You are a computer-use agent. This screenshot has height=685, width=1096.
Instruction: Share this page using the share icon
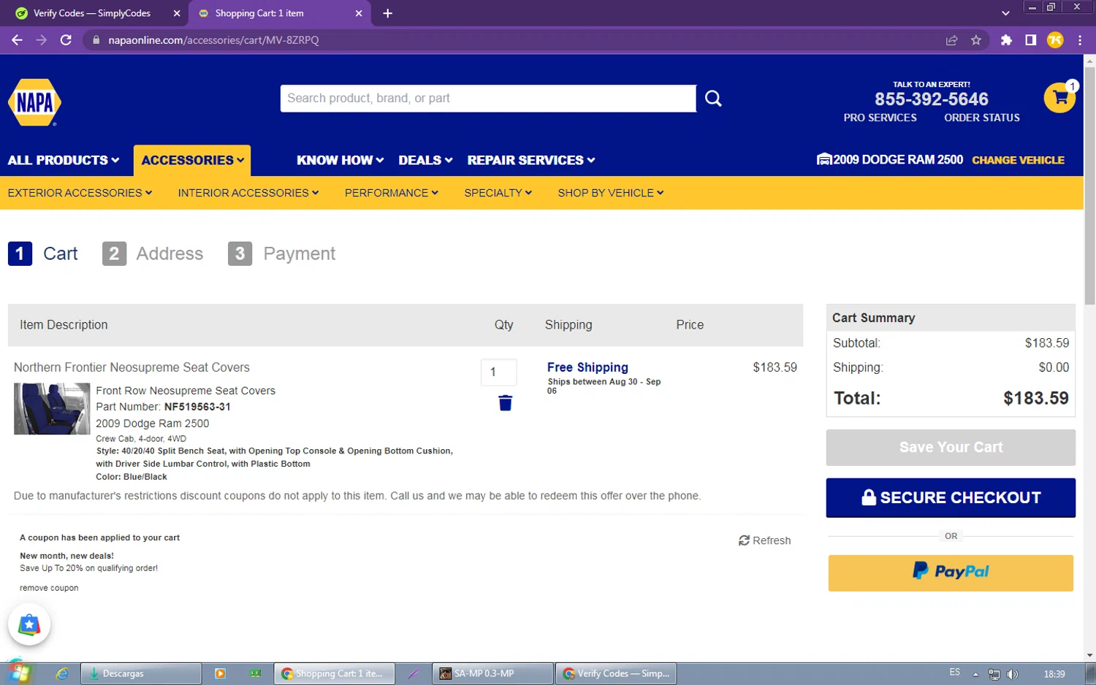click(951, 40)
